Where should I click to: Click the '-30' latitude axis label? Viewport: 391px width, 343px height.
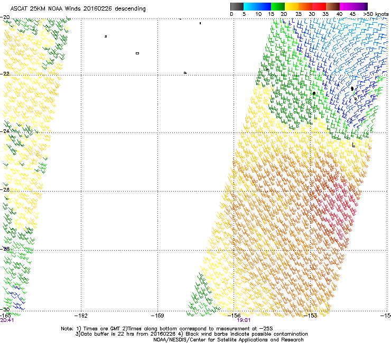(5, 309)
